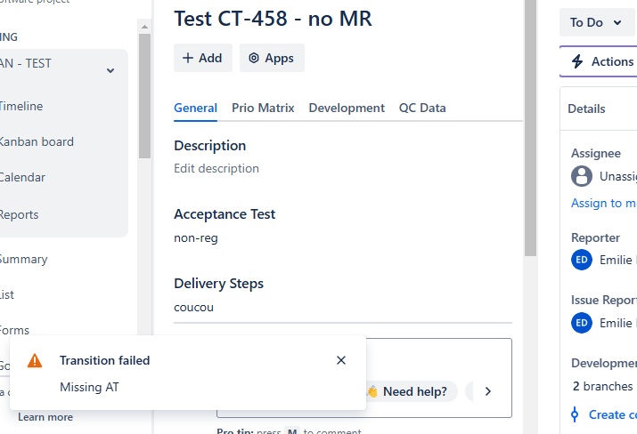This screenshot has width=637, height=434.
Task: Click the plus Add button
Action: tap(203, 58)
